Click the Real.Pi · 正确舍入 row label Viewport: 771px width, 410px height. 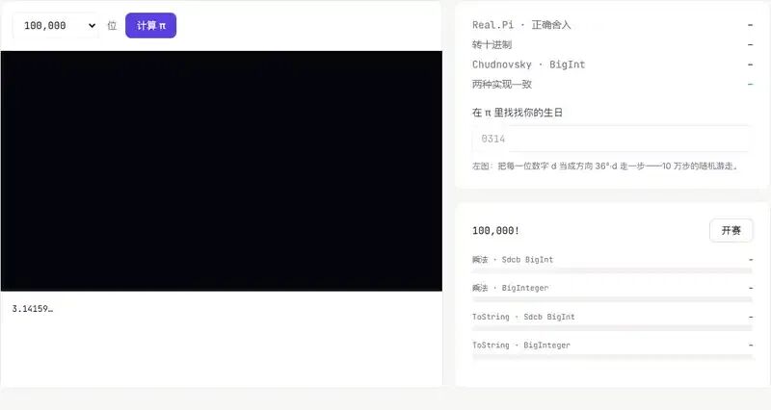tap(521, 25)
